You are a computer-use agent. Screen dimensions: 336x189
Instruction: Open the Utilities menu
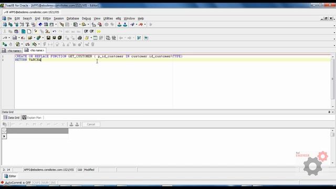tap(108, 19)
